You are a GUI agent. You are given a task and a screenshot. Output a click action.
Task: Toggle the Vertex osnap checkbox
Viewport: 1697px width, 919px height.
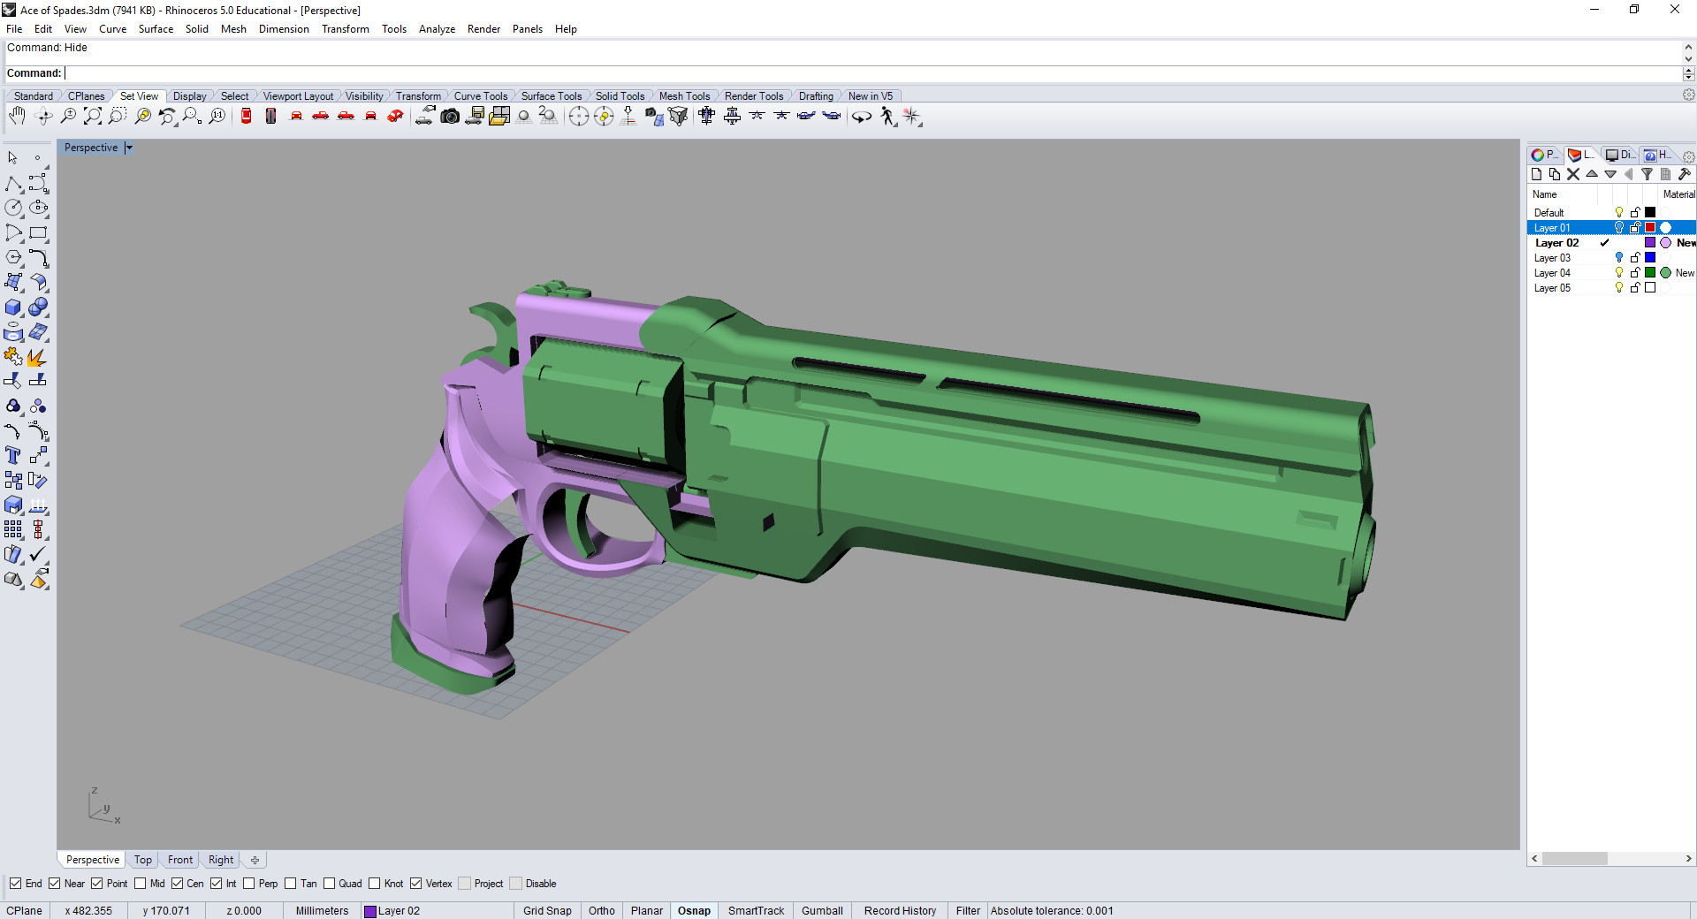point(416,884)
